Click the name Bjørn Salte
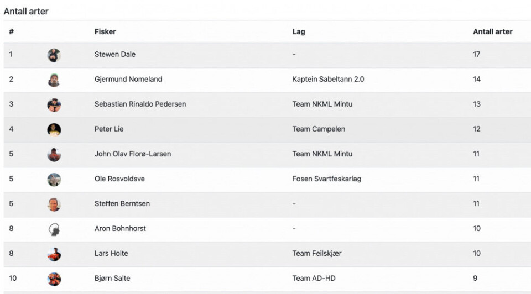This screenshot has height=294, width=531. pos(112,278)
